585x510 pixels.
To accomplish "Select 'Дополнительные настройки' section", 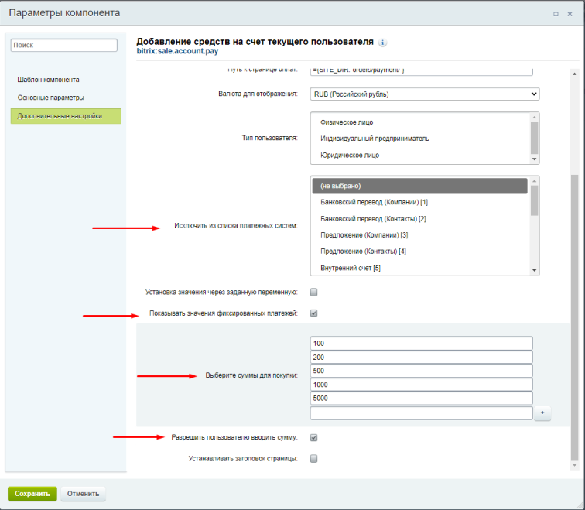I will click(66, 116).
